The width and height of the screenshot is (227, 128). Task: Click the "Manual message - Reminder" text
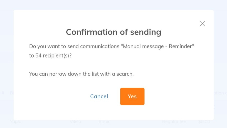click(157, 46)
